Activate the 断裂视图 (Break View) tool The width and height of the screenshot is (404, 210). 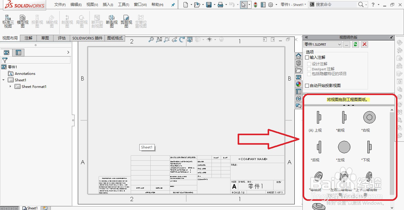pyautogui.click(x=112, y=21)
